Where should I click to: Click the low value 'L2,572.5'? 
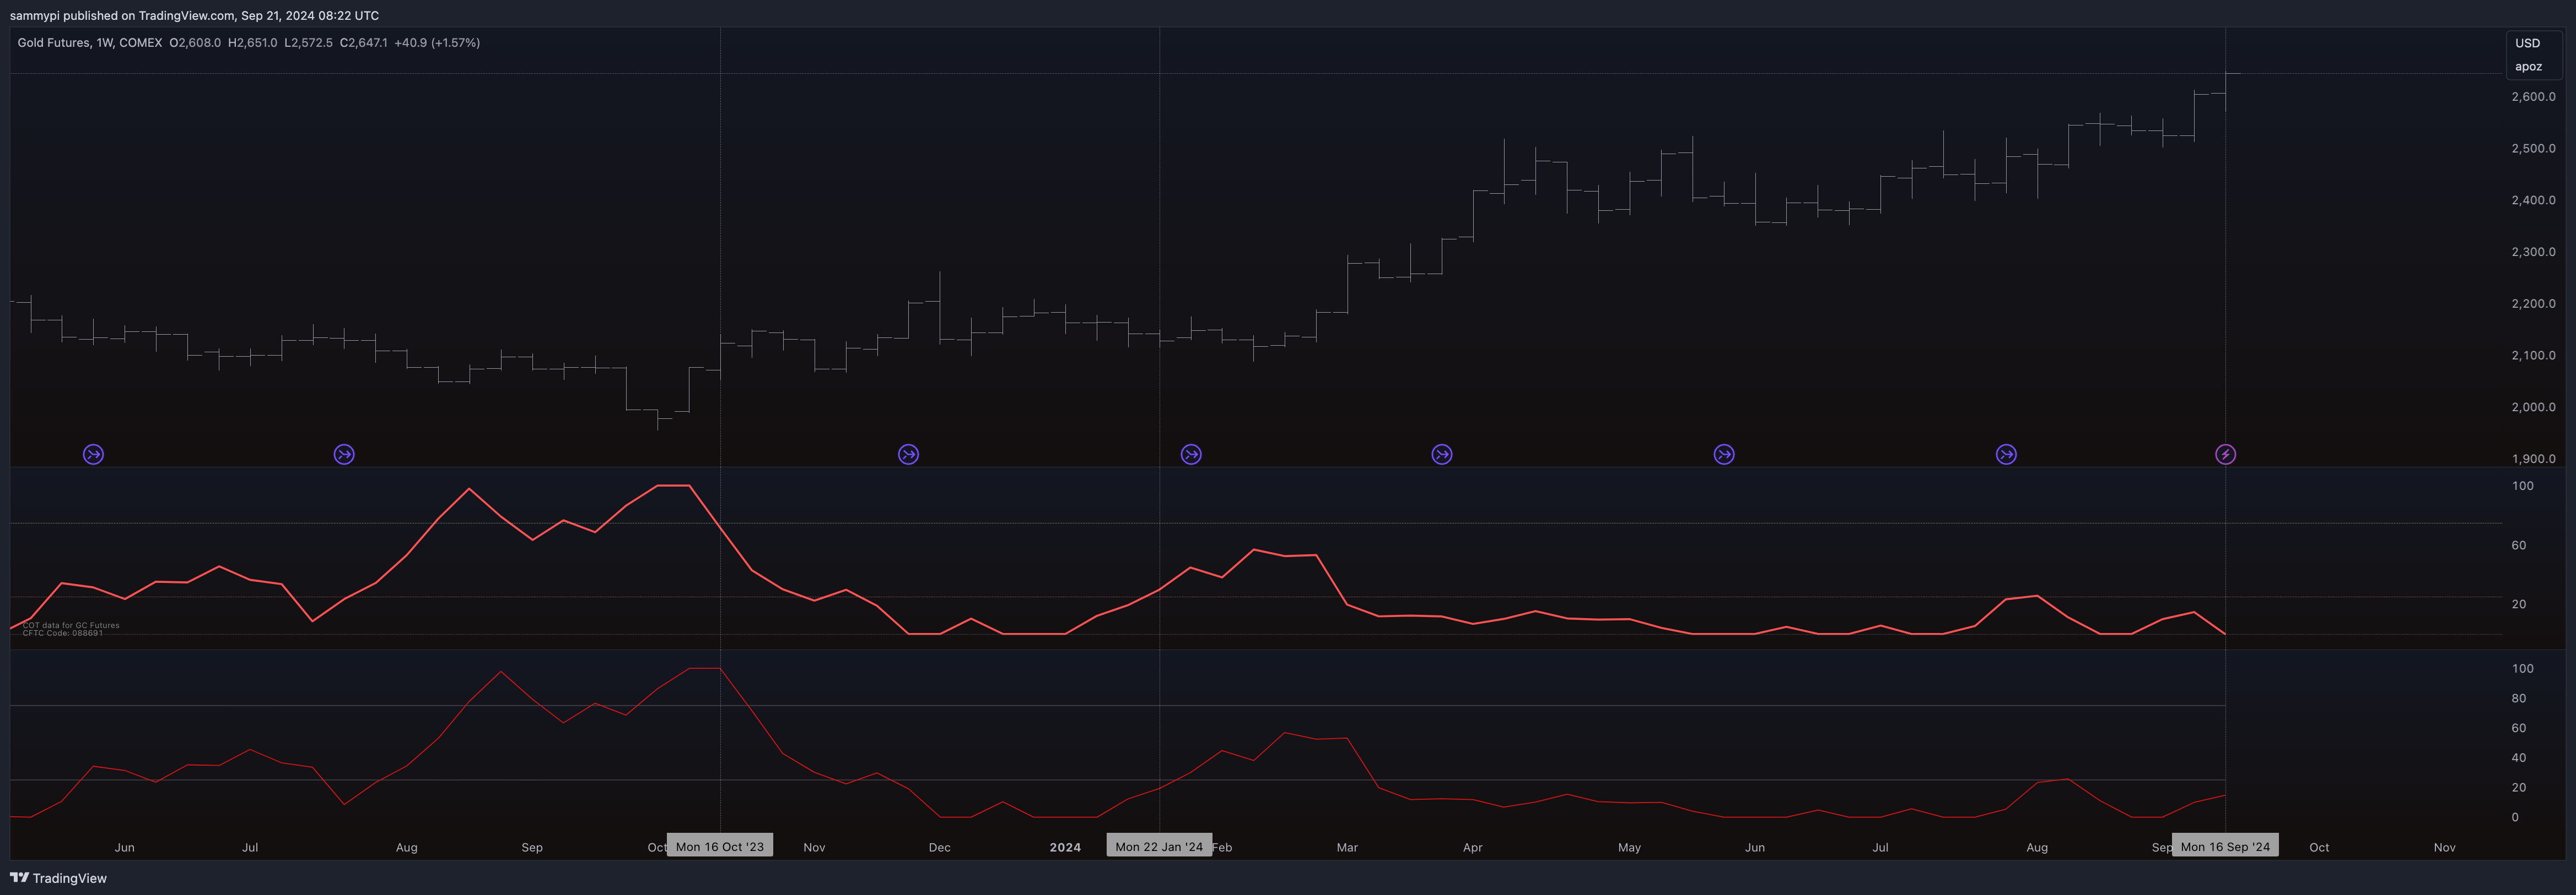(308, 43)
